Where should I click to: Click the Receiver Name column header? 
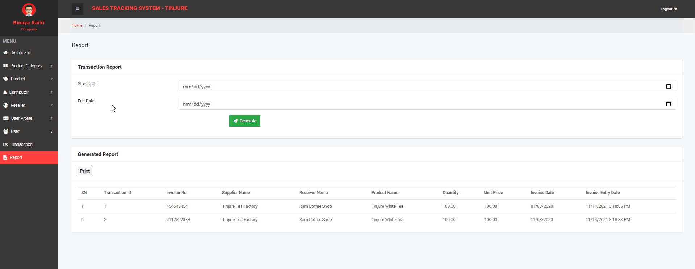pyautogui.click(x=313, y=193)
